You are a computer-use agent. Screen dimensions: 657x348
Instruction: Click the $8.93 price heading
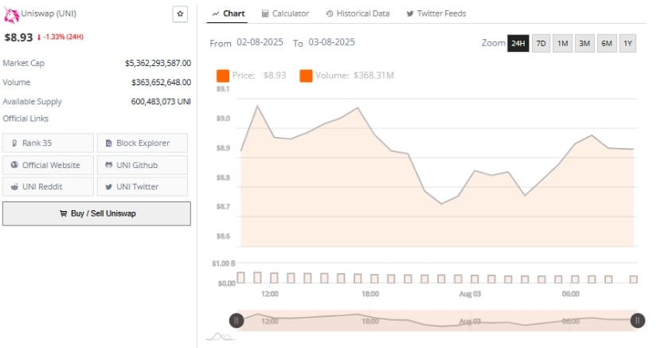pos(18,37)
